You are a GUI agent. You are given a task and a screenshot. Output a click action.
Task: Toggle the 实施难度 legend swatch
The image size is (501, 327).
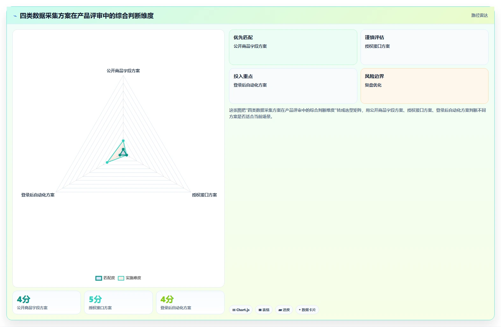121,278
